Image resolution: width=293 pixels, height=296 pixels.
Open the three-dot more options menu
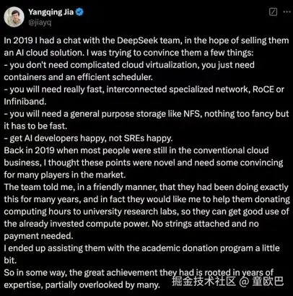click(x=287, y=12)
